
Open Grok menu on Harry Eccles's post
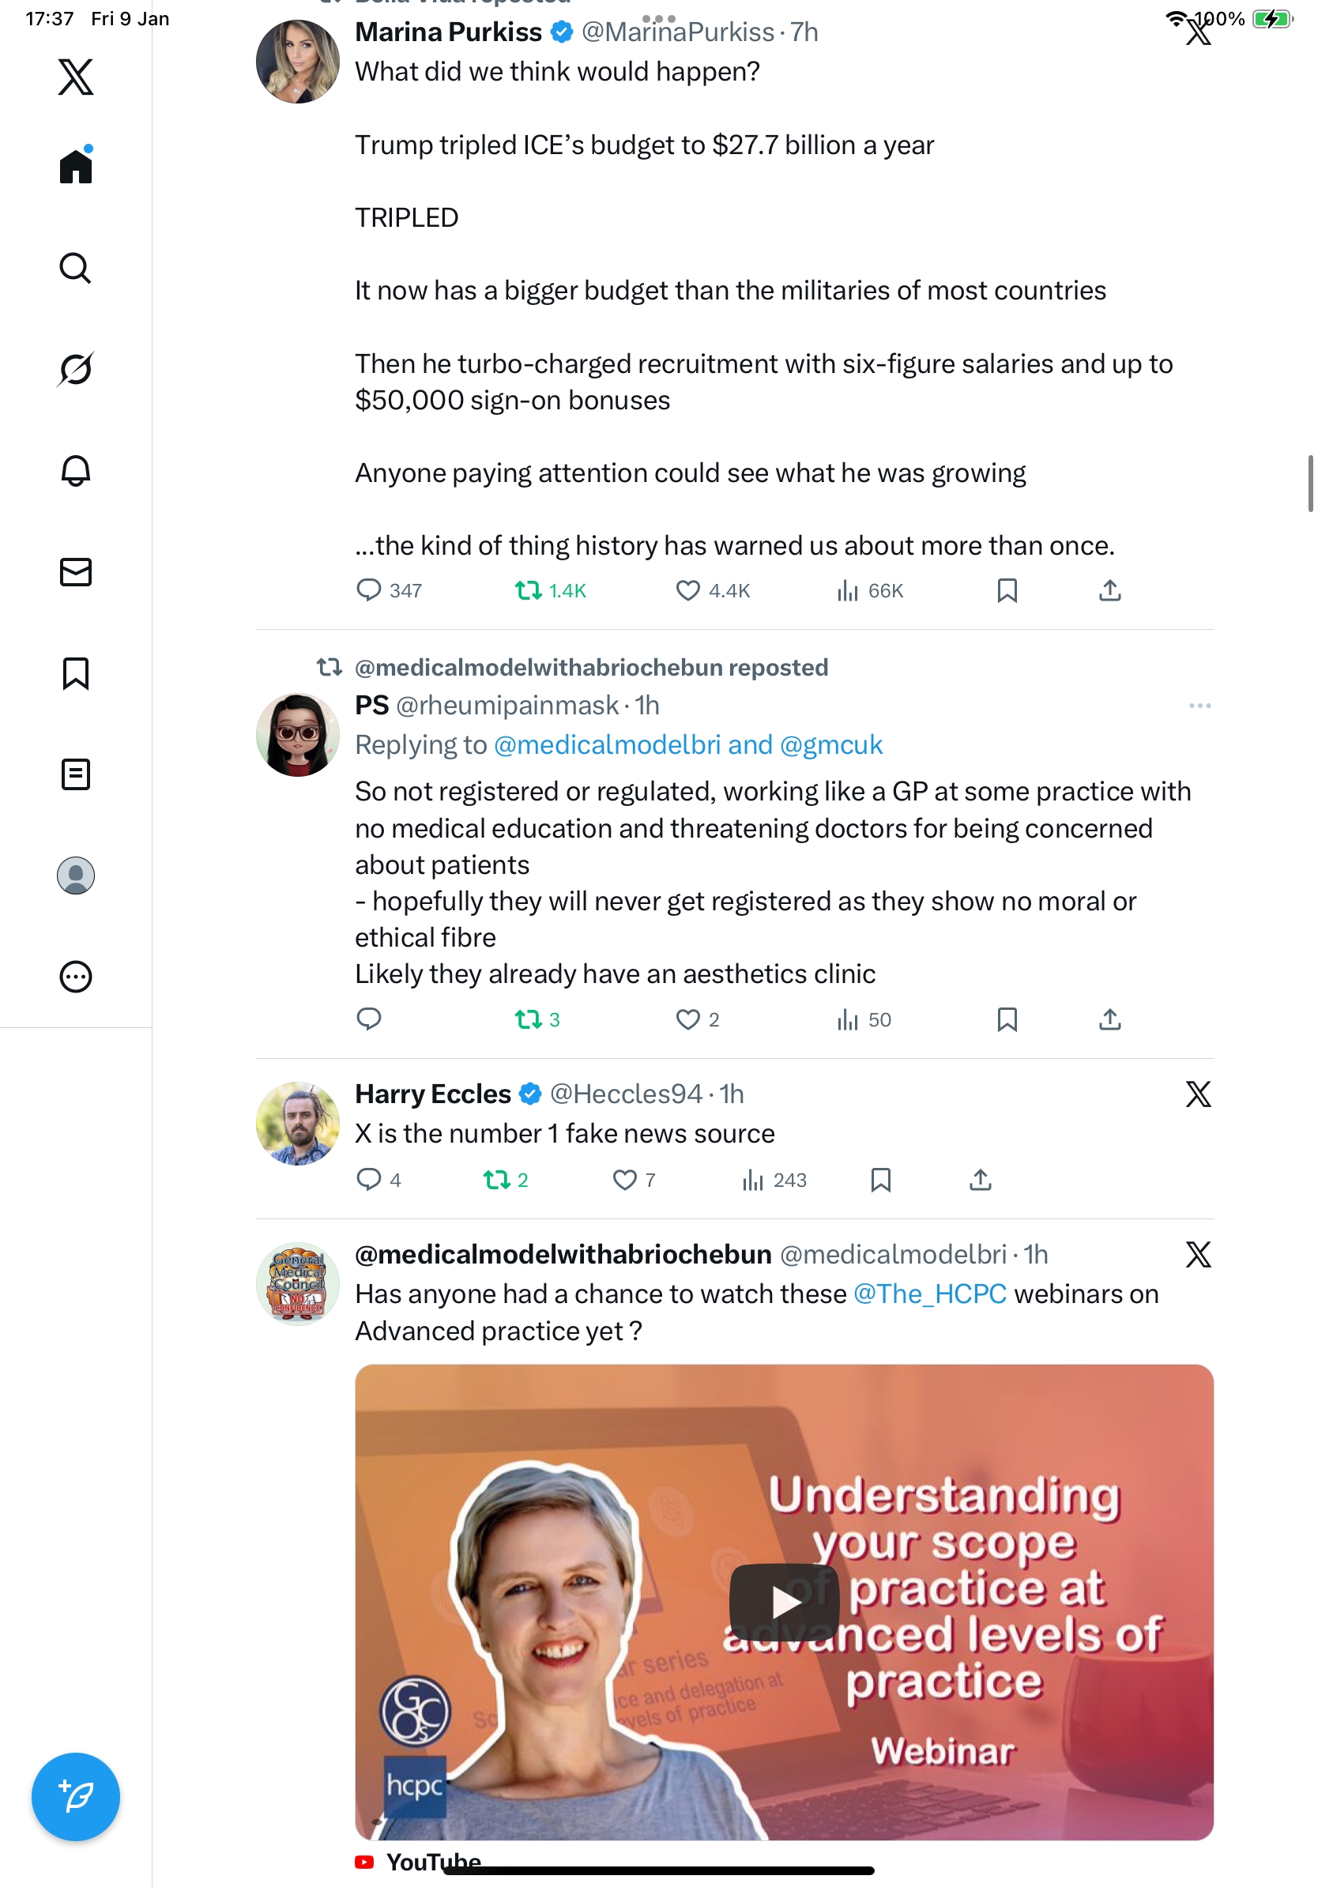pyautogui.click(x=1198, y=1094)
